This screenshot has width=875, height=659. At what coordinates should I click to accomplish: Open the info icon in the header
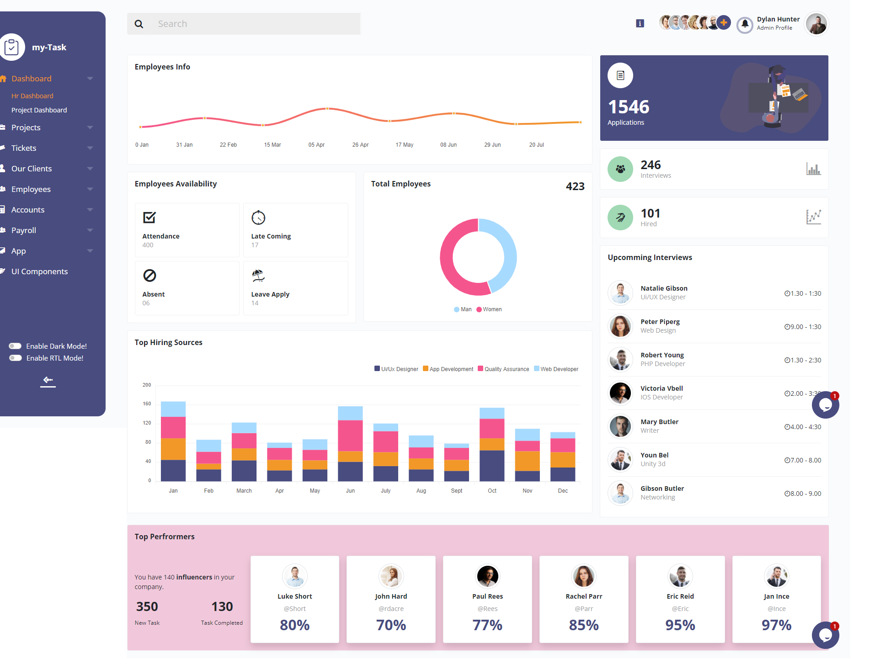click(x=640, y=23)
